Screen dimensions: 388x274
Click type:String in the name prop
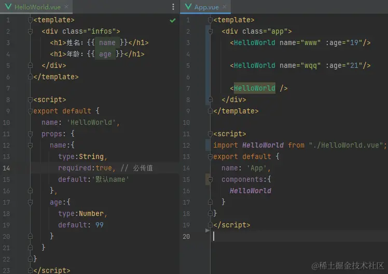[x=81, y=156]
